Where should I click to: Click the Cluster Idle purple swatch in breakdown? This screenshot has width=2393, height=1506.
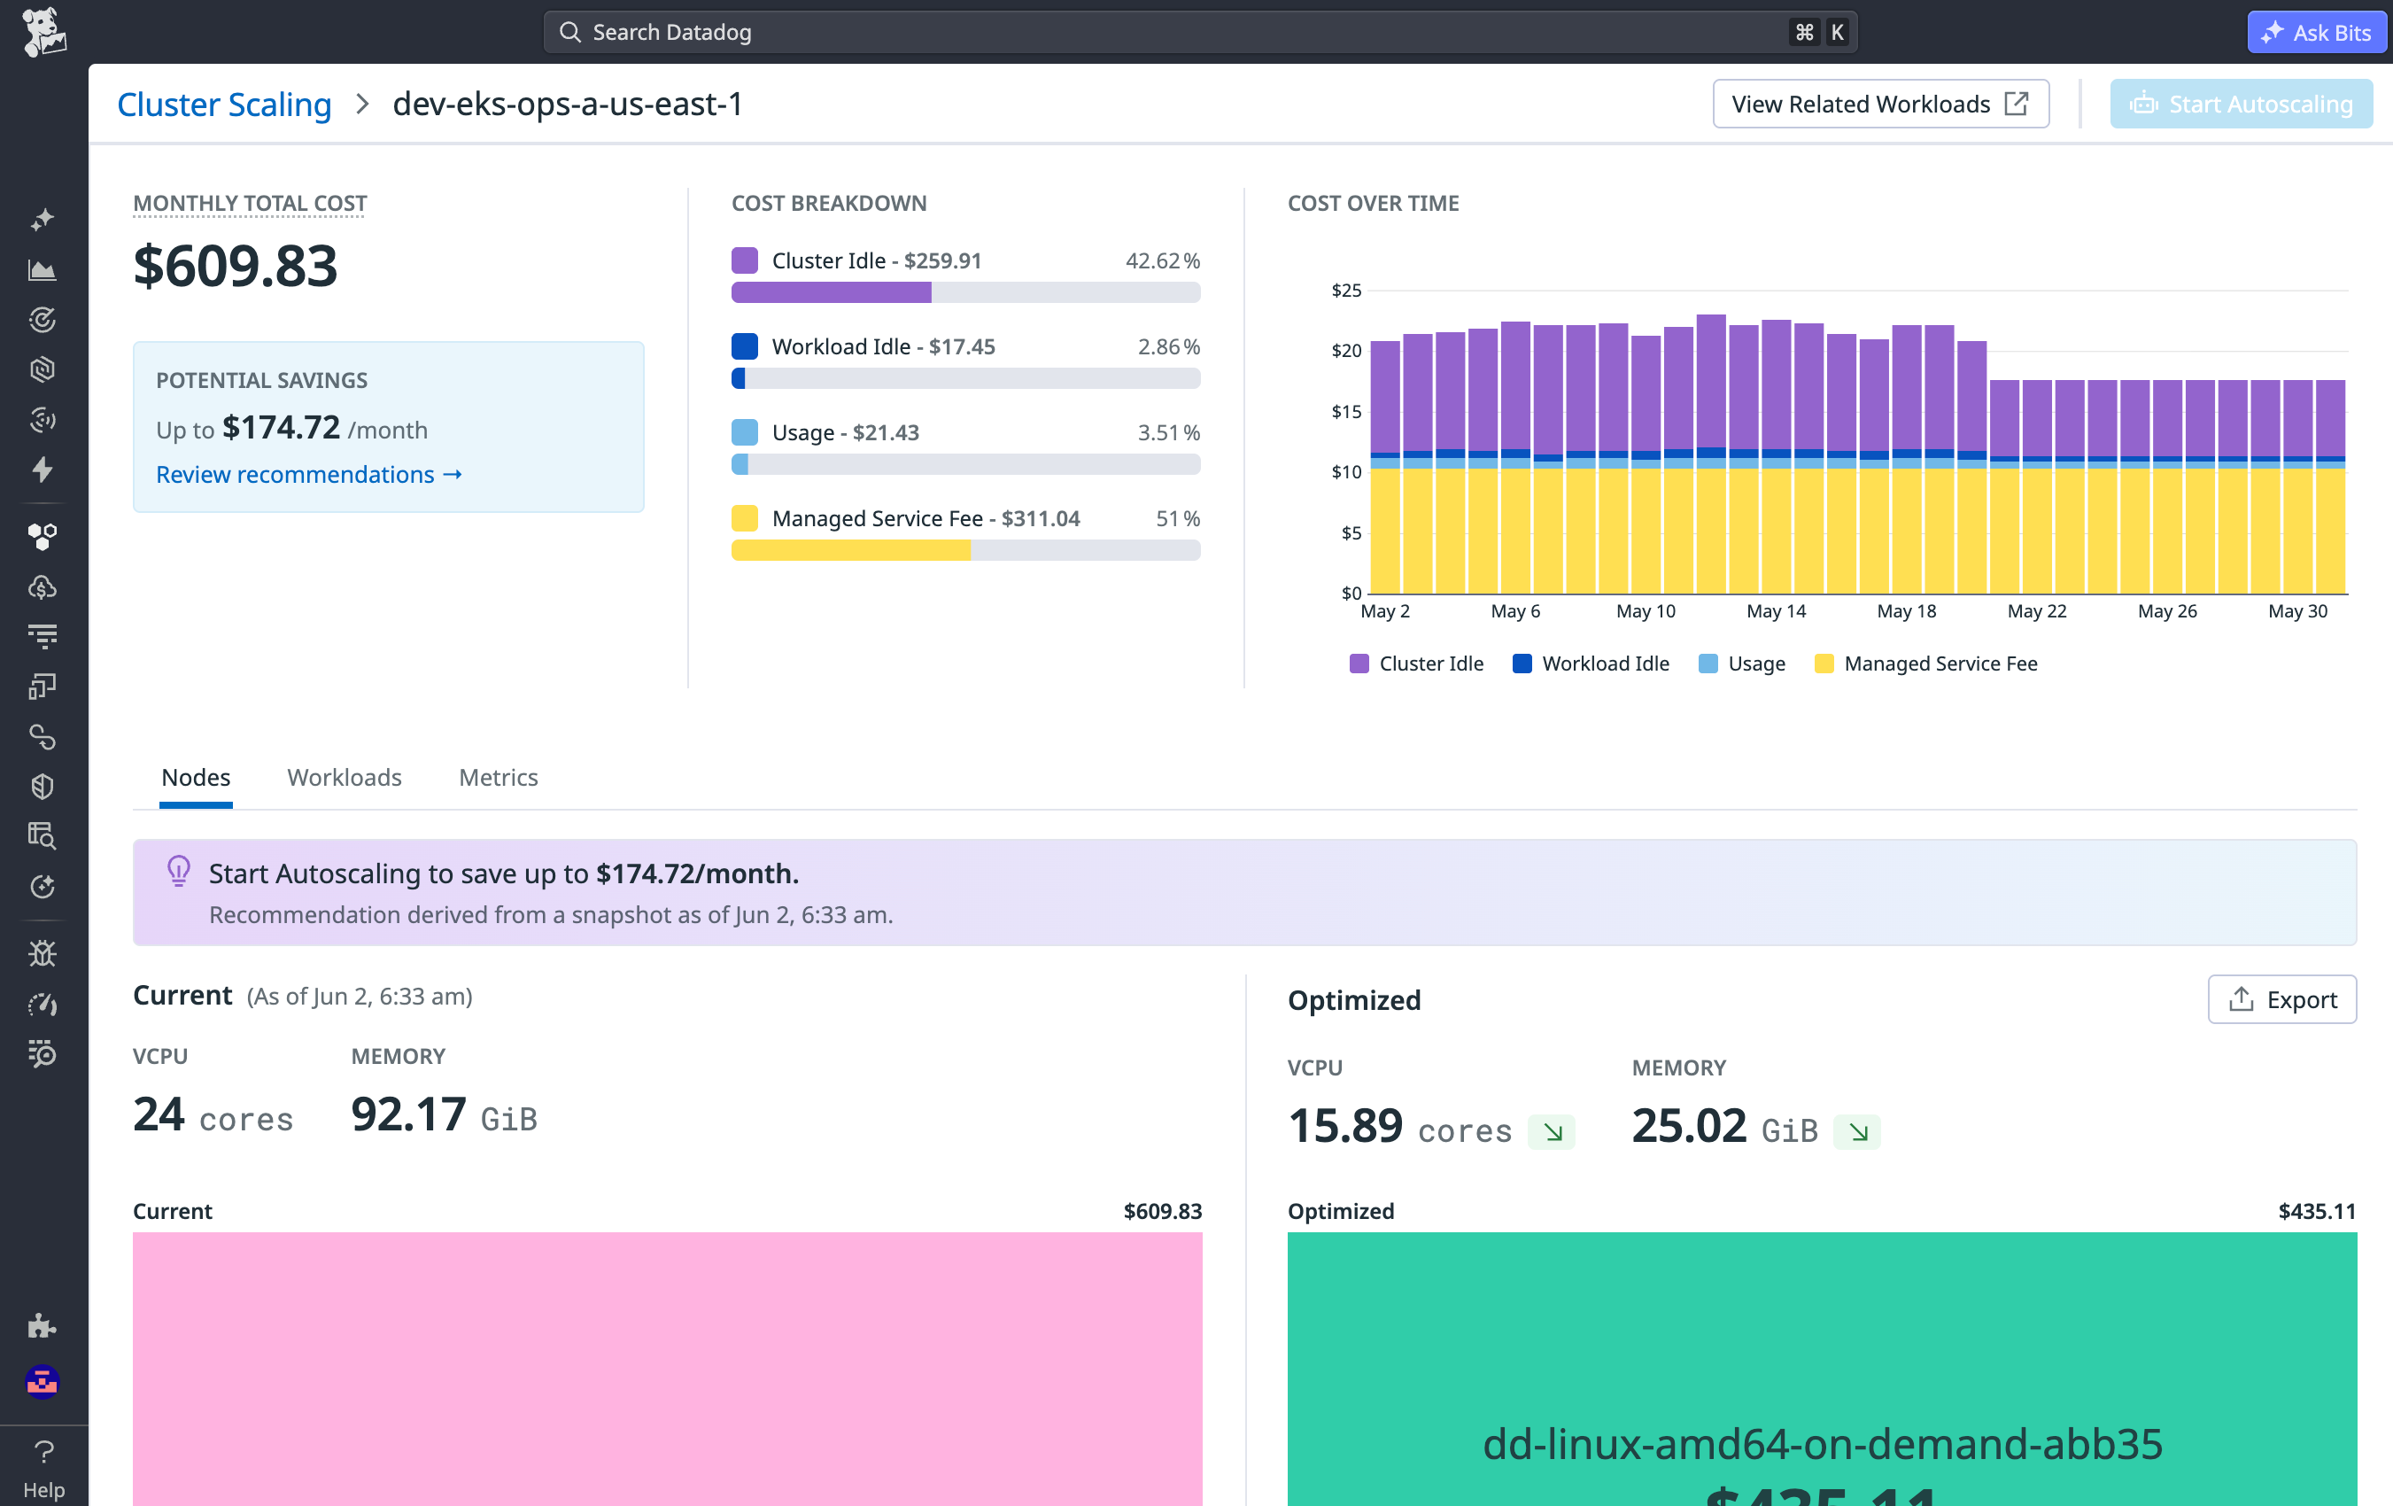(x=744, y=260)
